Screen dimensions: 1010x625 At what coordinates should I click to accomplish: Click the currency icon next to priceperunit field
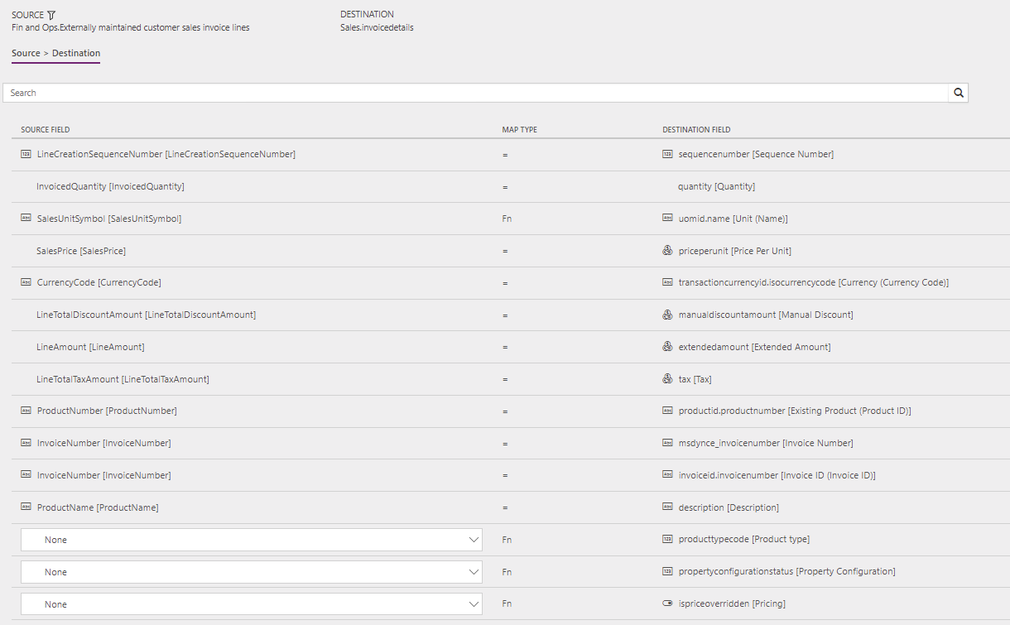[x=667, y=250]
